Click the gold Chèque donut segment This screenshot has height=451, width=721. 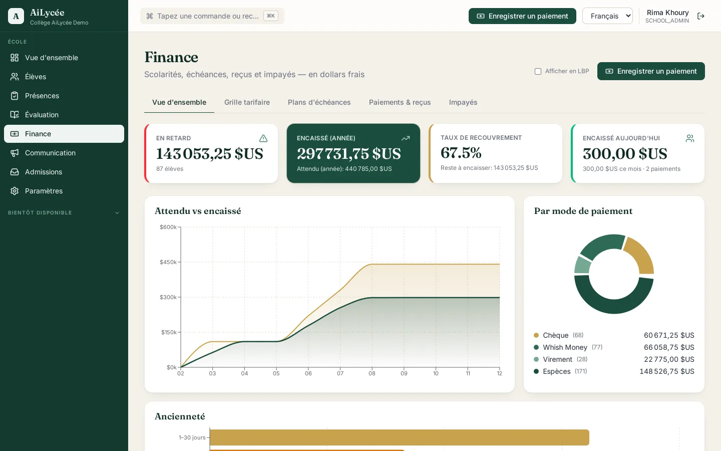(640, 255)
